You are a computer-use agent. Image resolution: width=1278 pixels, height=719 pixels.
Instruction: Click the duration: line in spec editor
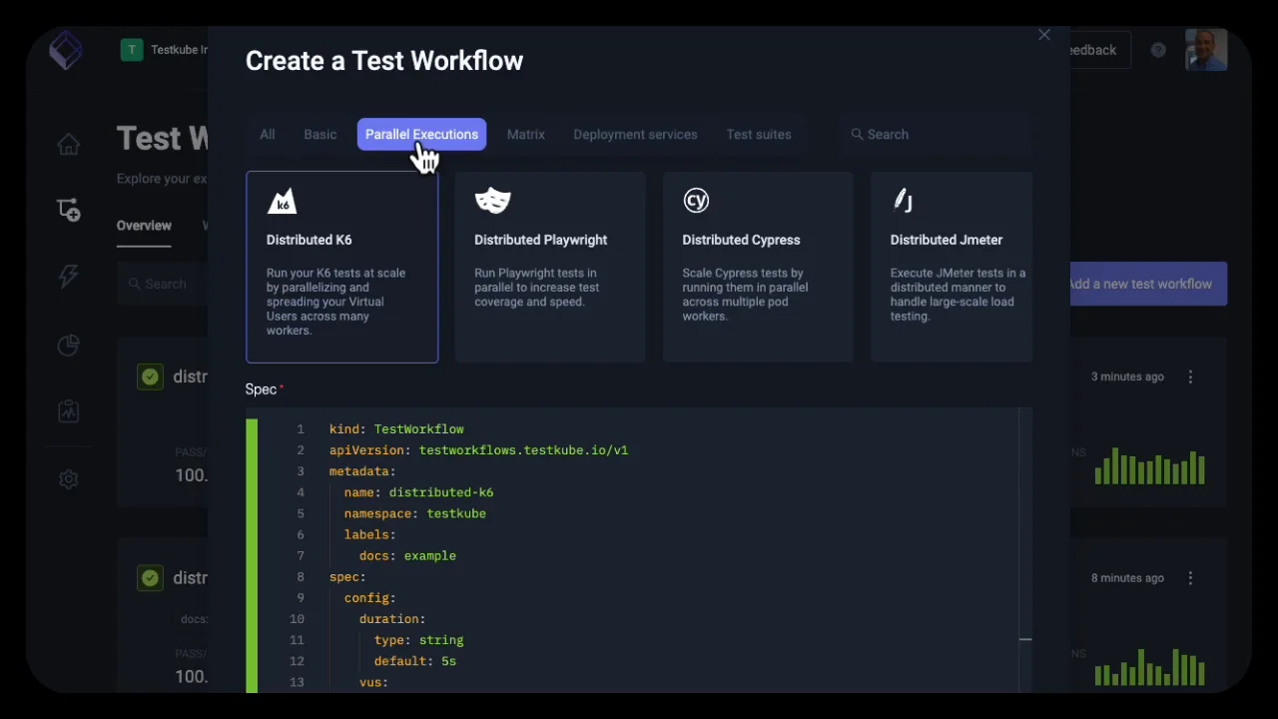click(392, 619)
